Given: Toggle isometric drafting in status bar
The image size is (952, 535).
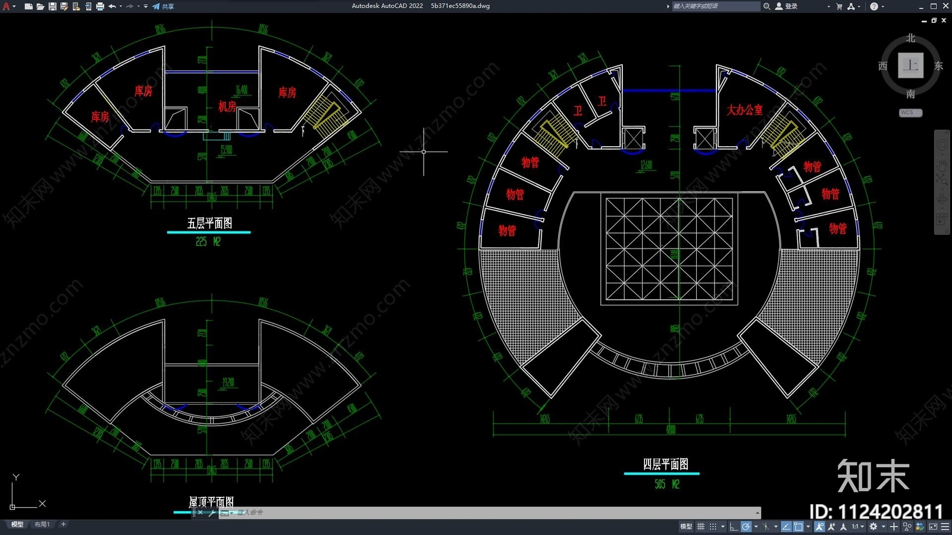Looking at the screenshot, I should pos(766,527).
